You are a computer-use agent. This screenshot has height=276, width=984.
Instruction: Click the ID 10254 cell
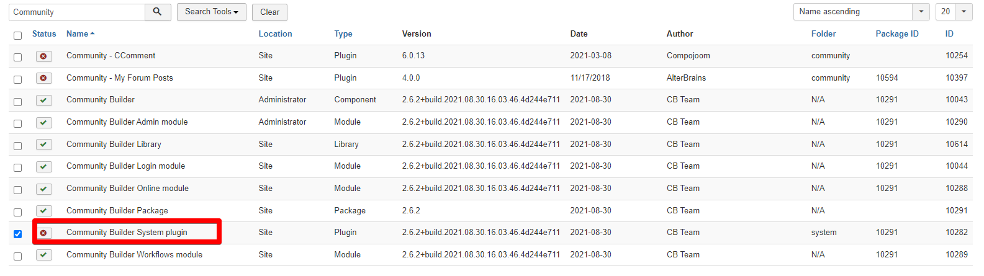click(957, 55)
